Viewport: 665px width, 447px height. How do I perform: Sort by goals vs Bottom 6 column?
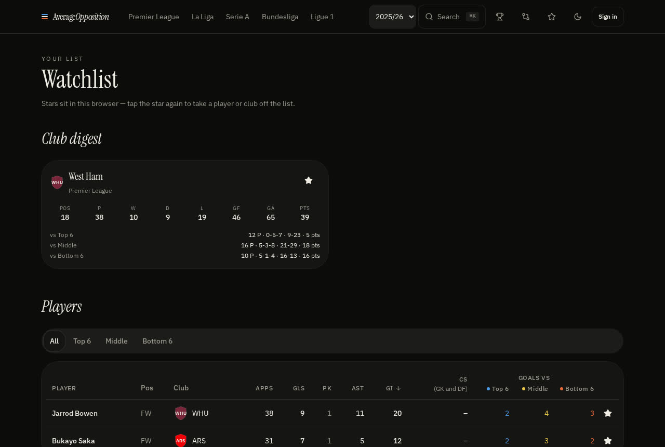(577, 389)
